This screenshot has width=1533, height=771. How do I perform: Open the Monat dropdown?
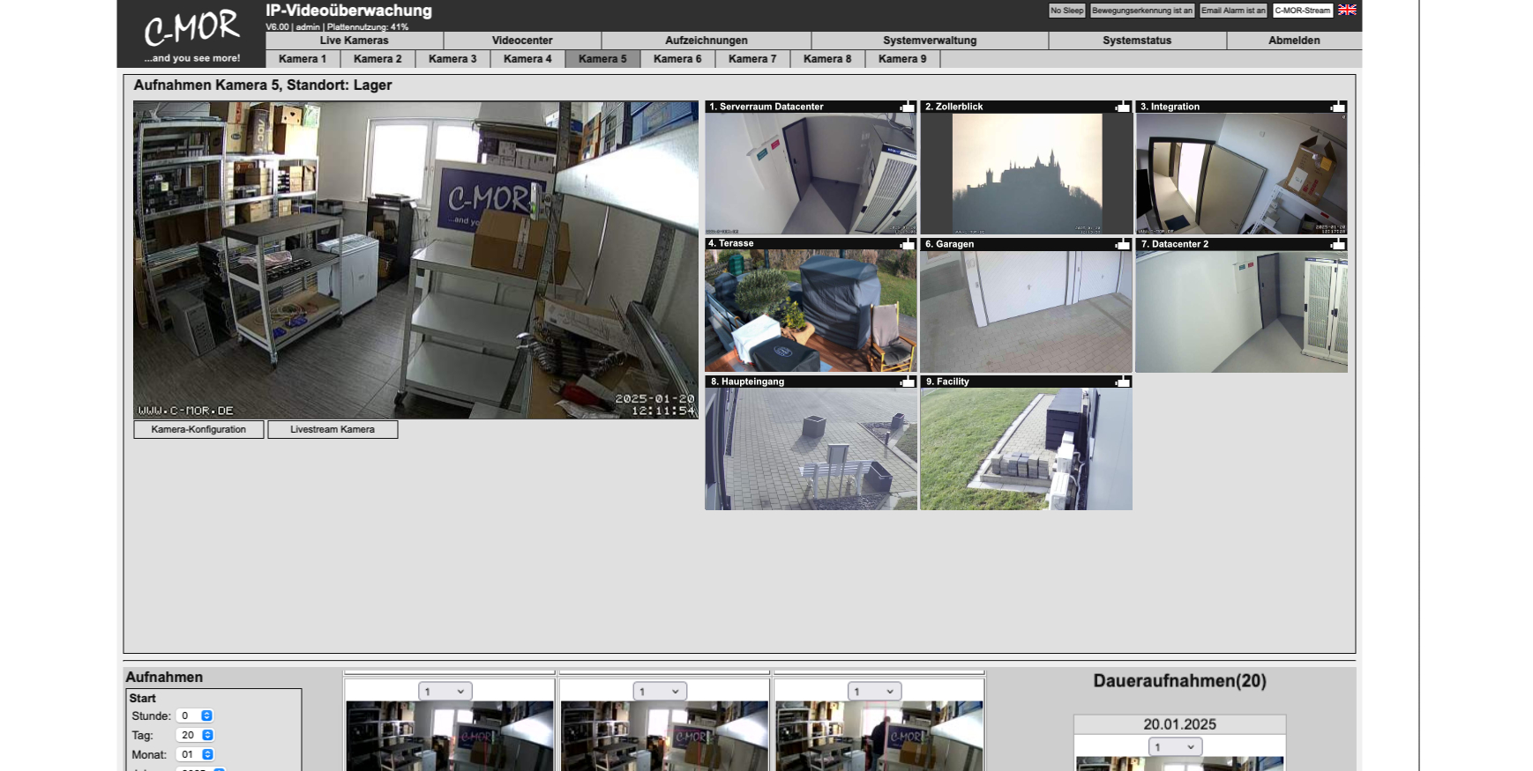pos(195,754)
